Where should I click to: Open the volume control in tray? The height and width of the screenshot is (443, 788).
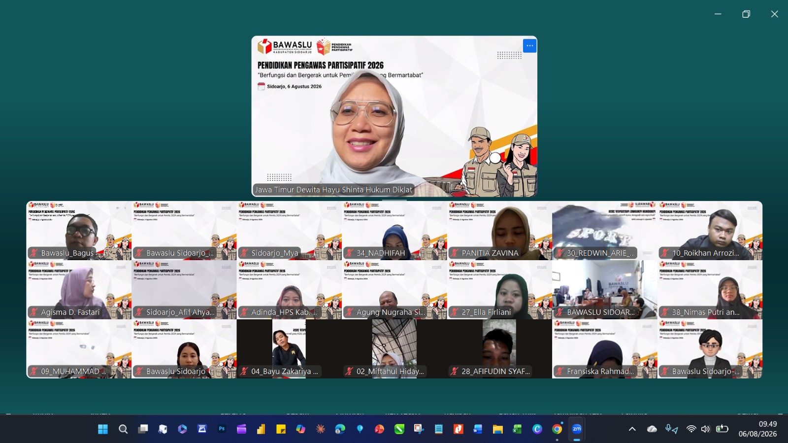coord(706,429)
